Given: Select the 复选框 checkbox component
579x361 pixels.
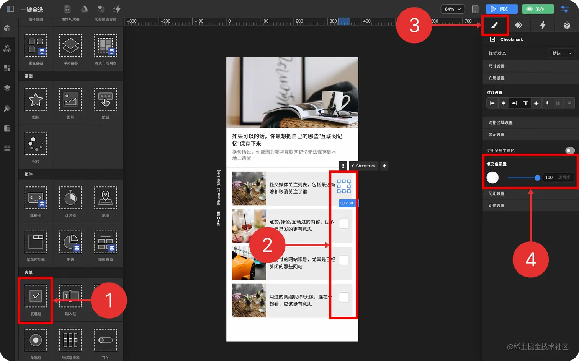Looking at the screenshot, I should 36,299.
